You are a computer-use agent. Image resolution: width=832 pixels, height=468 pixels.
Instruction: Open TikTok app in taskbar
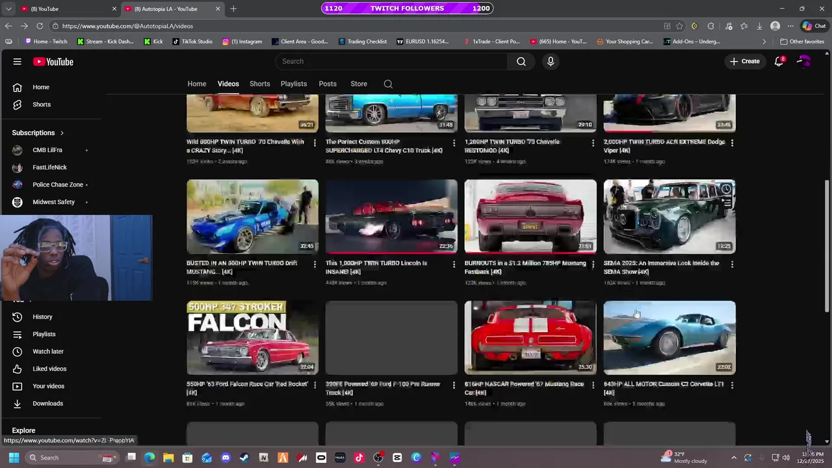coord(359,458)
